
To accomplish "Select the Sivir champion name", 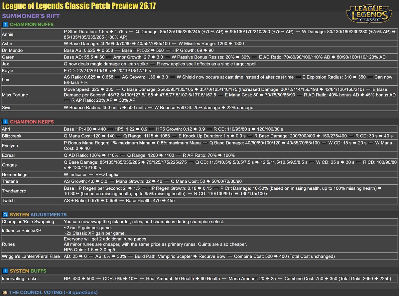I will 7,108.
